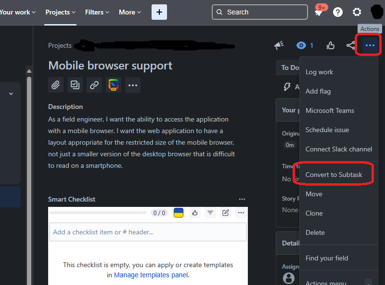Click the Ukraine flag icon in checklist
Viewport: 385px width, 285px height.
(x=179, y=213)
